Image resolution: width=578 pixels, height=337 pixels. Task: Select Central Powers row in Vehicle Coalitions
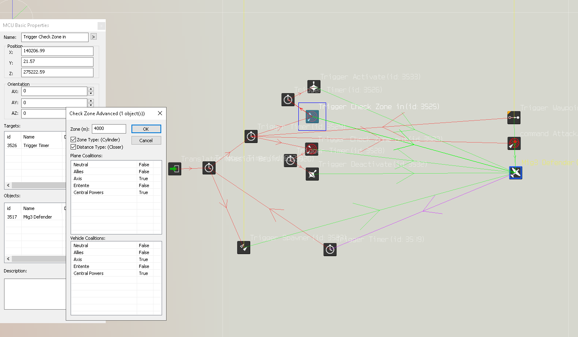coord(116,273)
